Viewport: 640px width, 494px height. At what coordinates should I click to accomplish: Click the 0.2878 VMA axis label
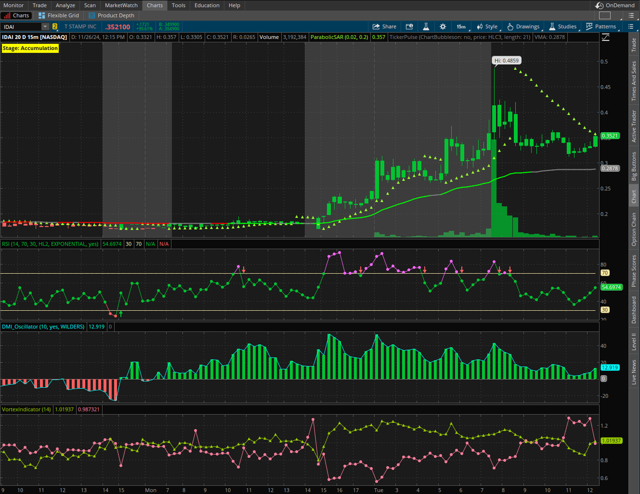(x=609, y=168)
